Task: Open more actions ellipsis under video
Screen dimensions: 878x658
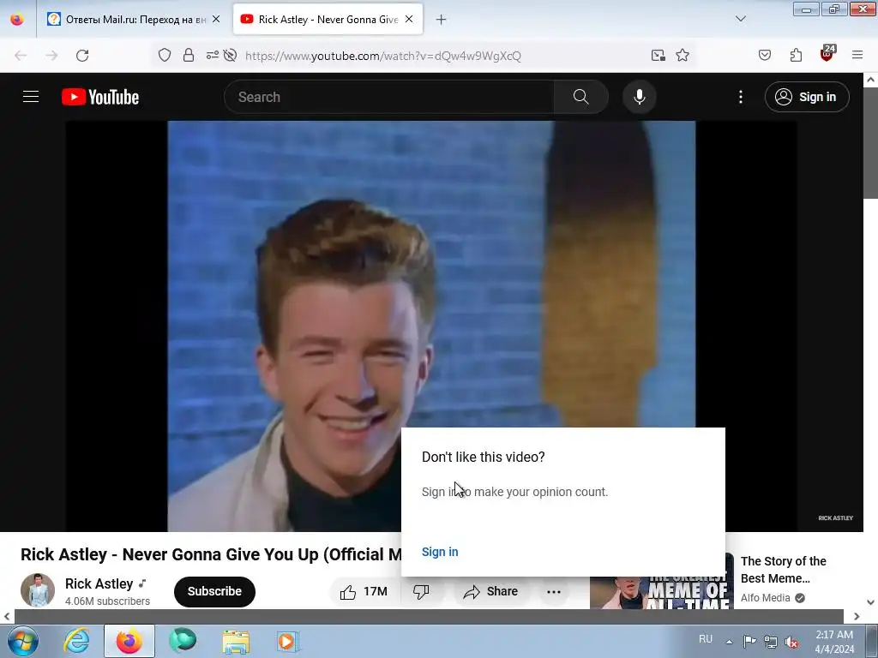Action: [x=553, y=591]
